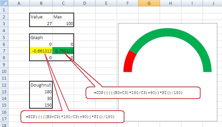Image resolution: width=222 pixels, height=127 pixels.
Task: Select cell B8 containing 0
Action: pyautogui.click(x=41, y=58)
